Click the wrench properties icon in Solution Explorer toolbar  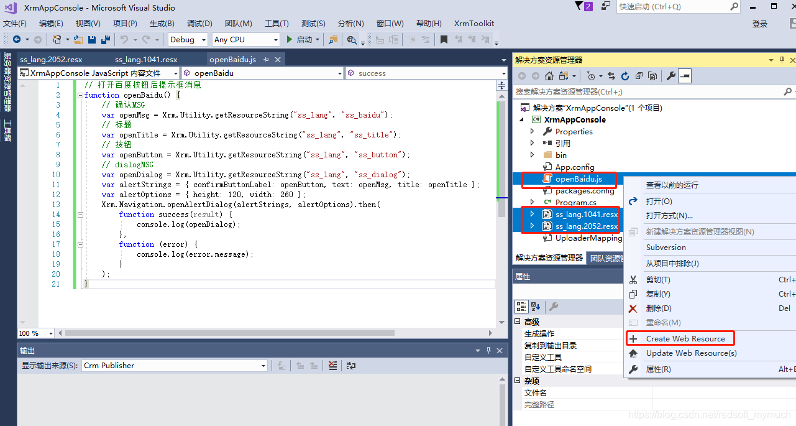(x=671, y=76)
